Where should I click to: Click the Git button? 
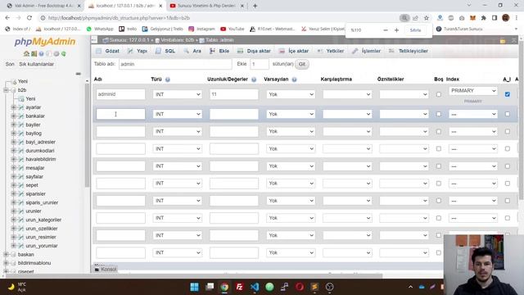pos(302,64)
